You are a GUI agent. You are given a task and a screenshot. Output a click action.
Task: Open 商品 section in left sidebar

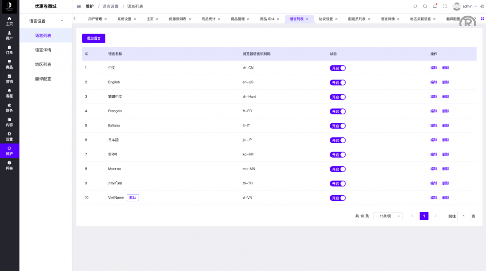[9, 64]
